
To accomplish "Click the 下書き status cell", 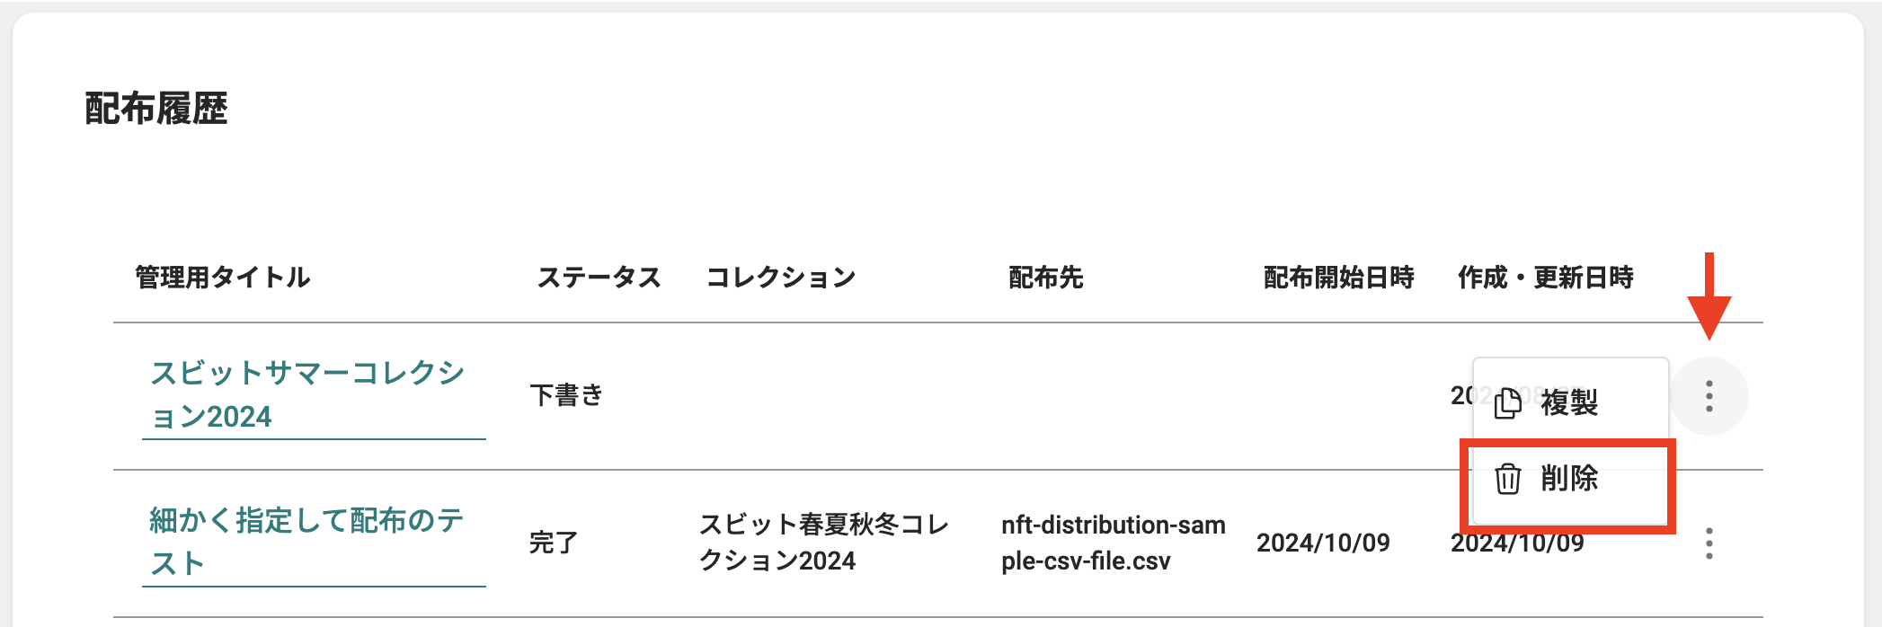I will tap(566, 395).
